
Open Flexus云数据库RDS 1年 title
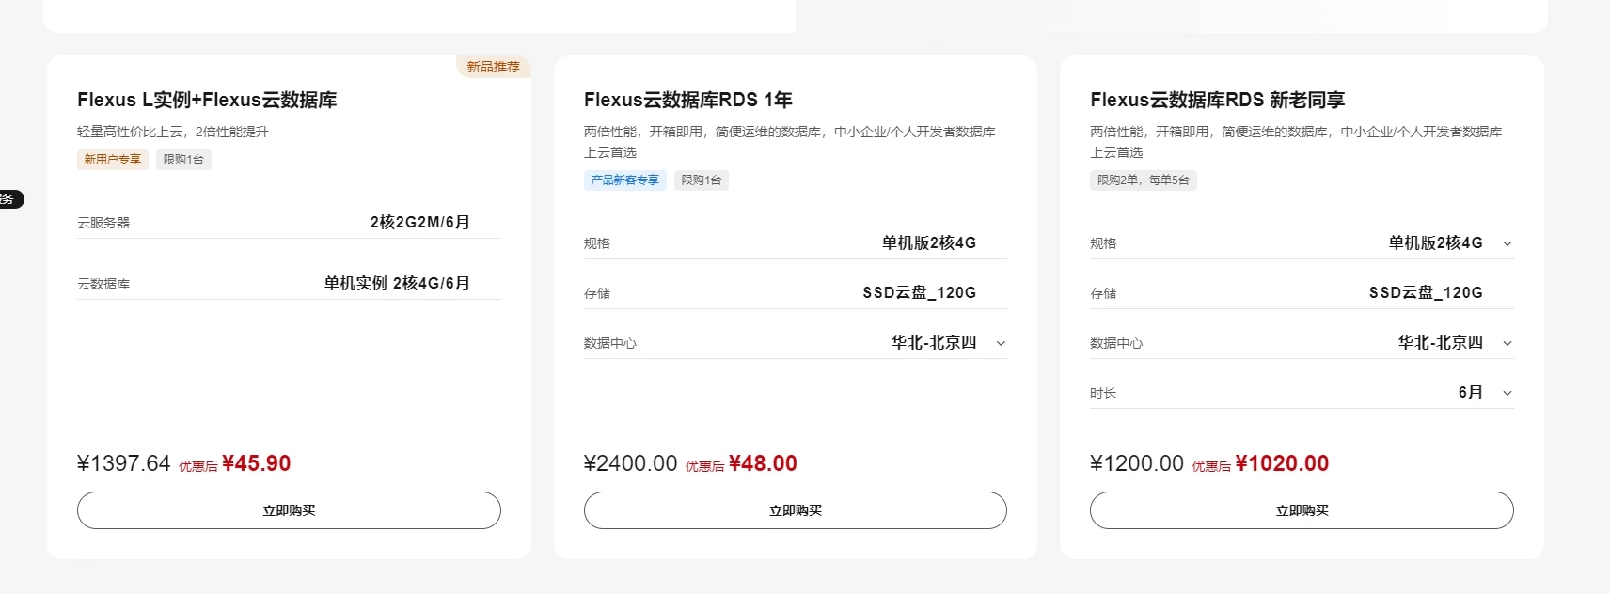[x=687, y=100]
